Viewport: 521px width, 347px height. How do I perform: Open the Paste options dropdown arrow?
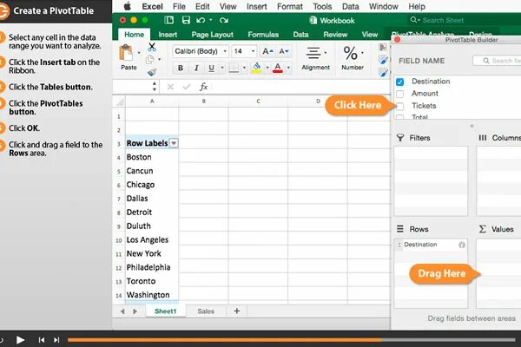tap(139, 53)
